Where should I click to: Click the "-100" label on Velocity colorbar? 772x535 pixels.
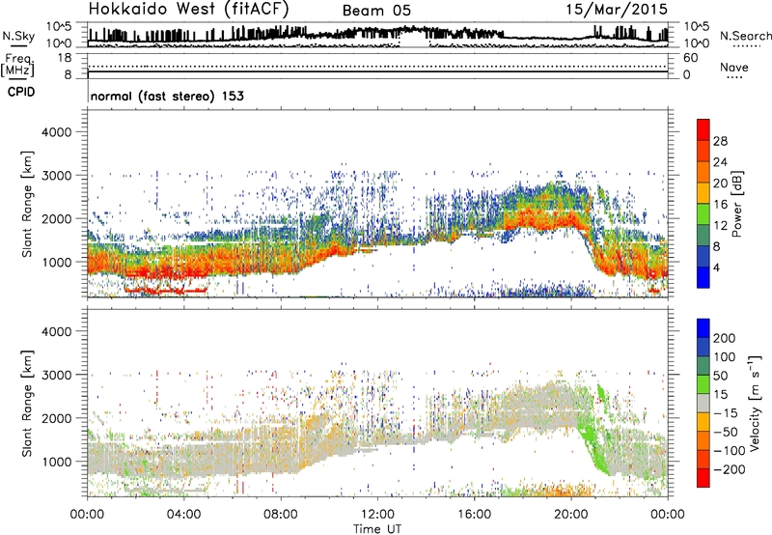click(730, 451)
